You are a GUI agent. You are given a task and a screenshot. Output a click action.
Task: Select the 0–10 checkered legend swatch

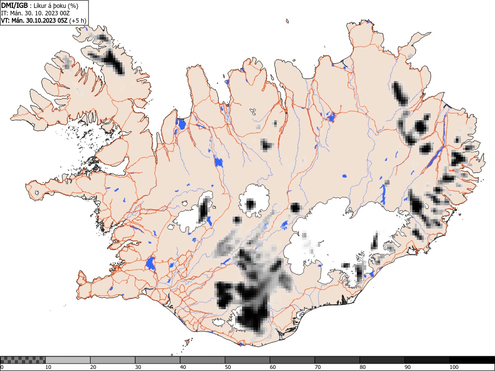click(x=23, y=360)
